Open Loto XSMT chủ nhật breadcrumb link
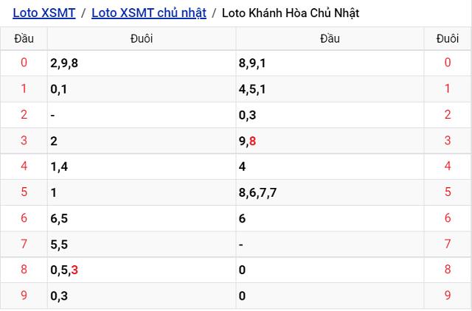 (149, 13)
